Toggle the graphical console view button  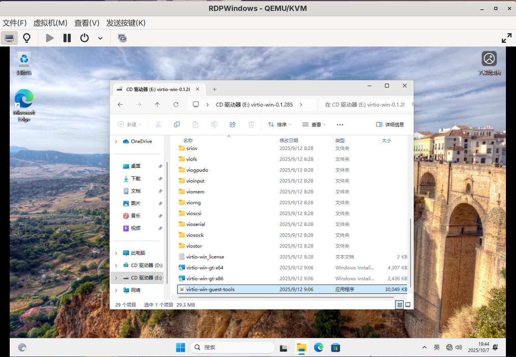pos(9,38)
